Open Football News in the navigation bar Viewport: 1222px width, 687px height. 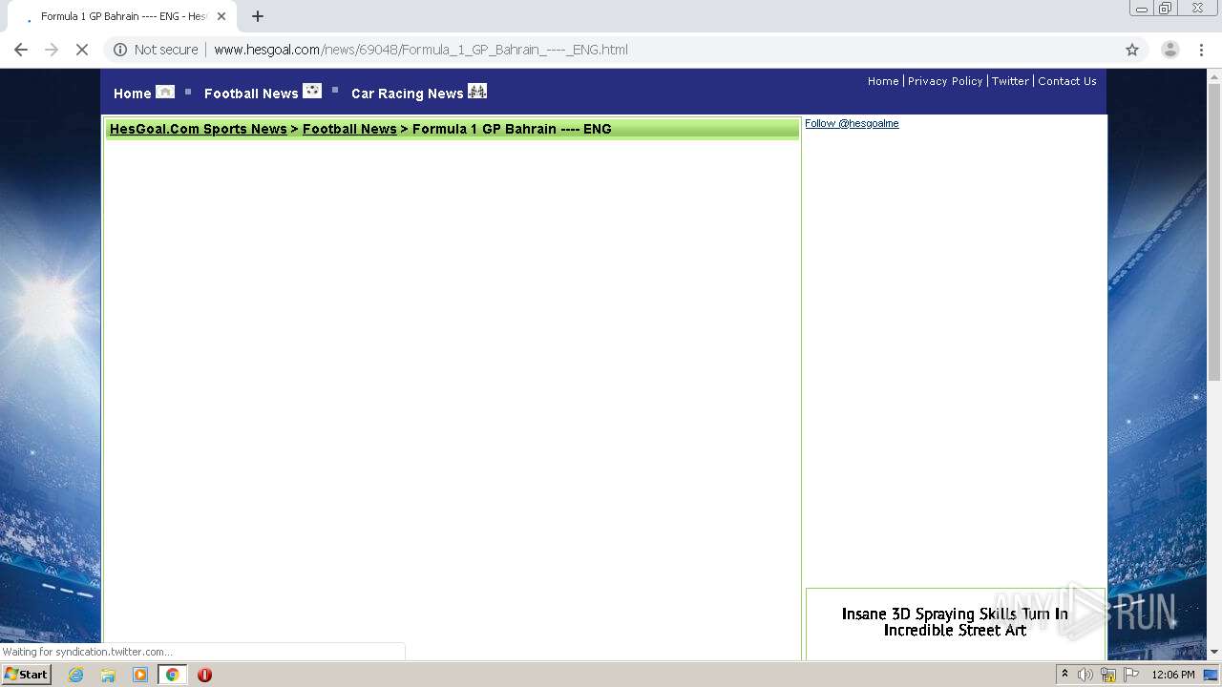(x=251, y=94)
